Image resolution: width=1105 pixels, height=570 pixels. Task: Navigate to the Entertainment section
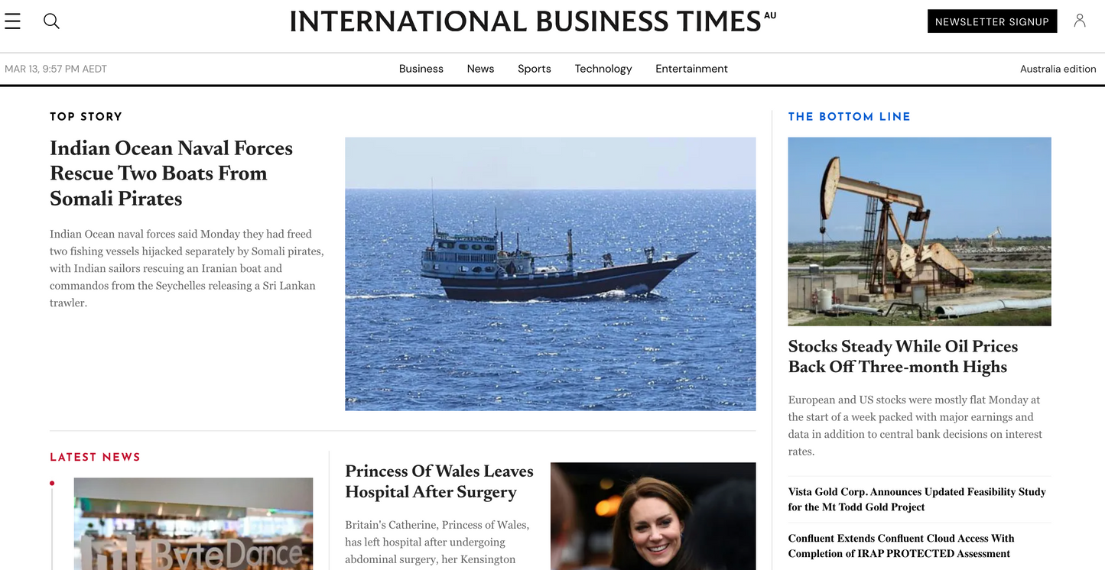pyautogui.click(x=691, y=69)
